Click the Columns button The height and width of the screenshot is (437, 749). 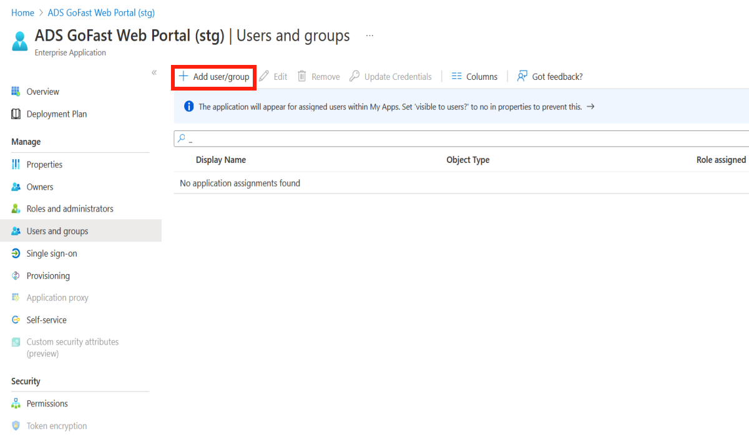click(x=474, y=77)
